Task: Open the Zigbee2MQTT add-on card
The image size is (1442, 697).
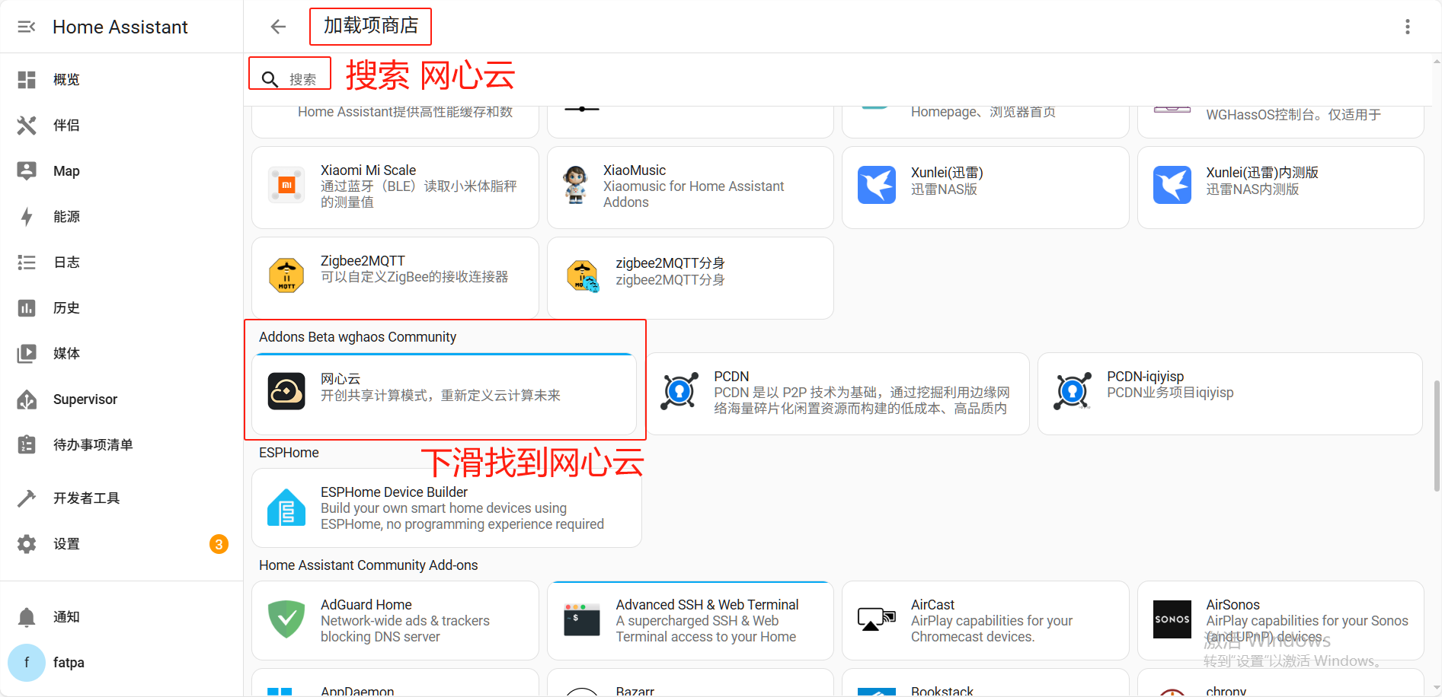Action: pos(395,278)
